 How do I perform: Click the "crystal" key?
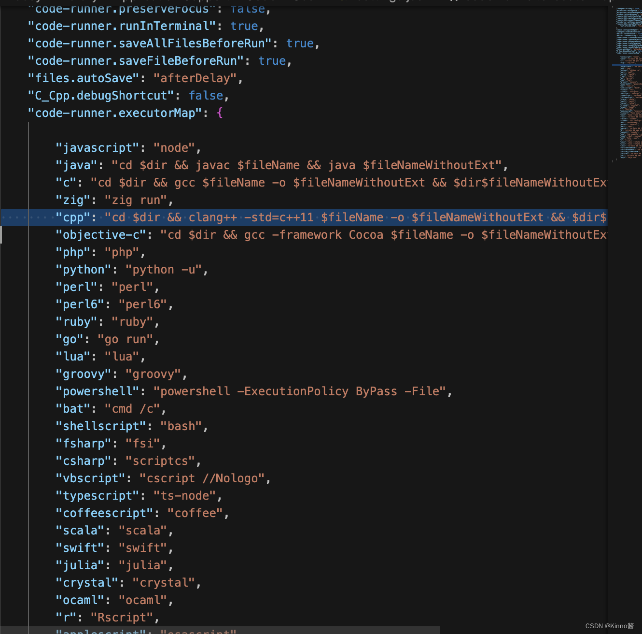pos(87,583)
